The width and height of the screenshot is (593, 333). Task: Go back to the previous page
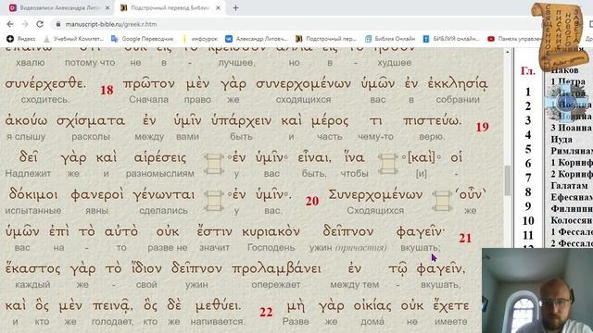point(10,24)
